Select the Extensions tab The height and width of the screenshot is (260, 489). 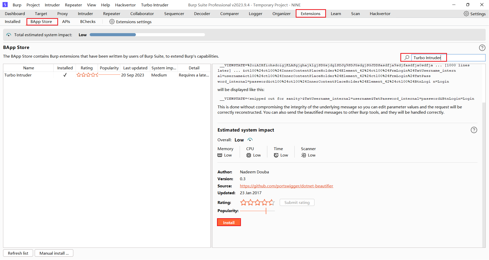click(x=310, y=14)
